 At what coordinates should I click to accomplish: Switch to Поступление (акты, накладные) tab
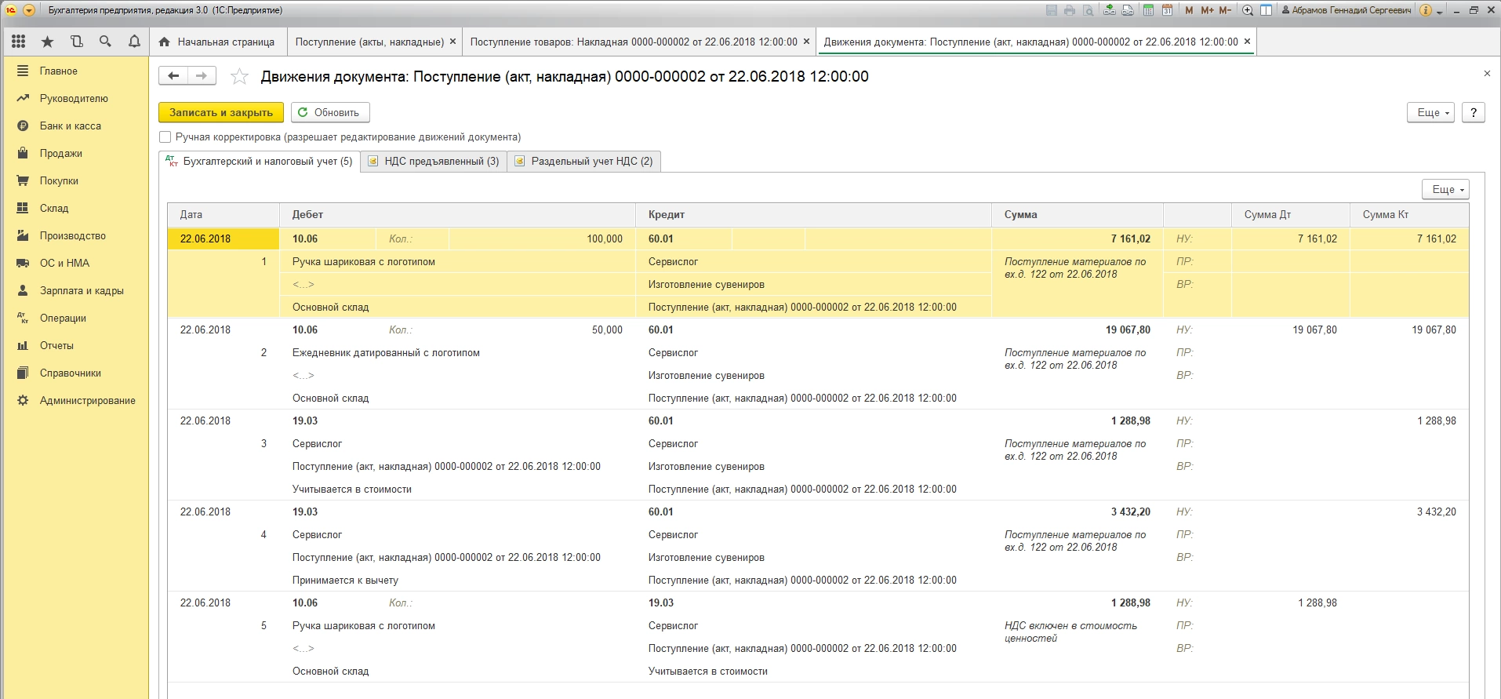point(369,42)
